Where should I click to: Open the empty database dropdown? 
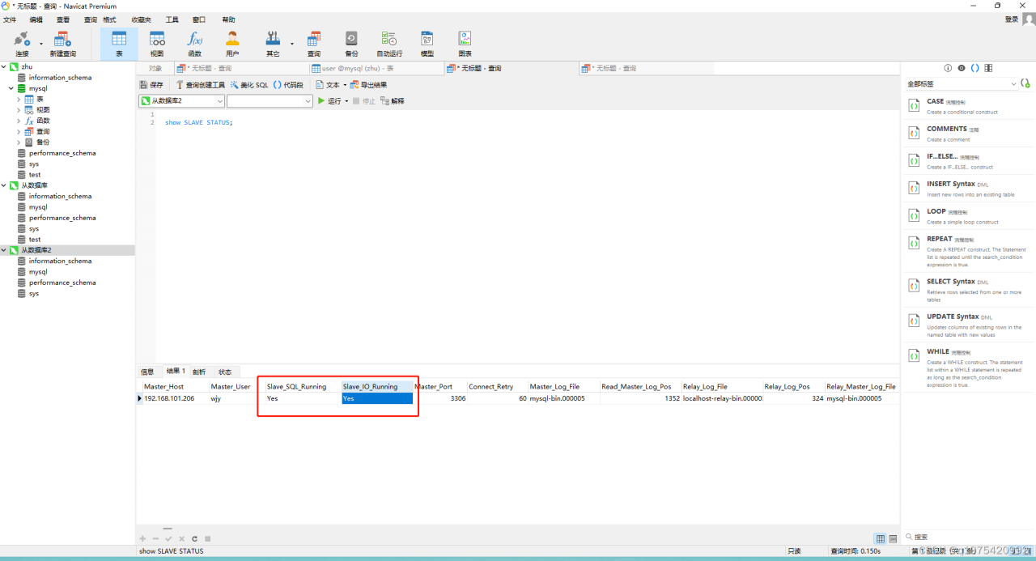270,101
